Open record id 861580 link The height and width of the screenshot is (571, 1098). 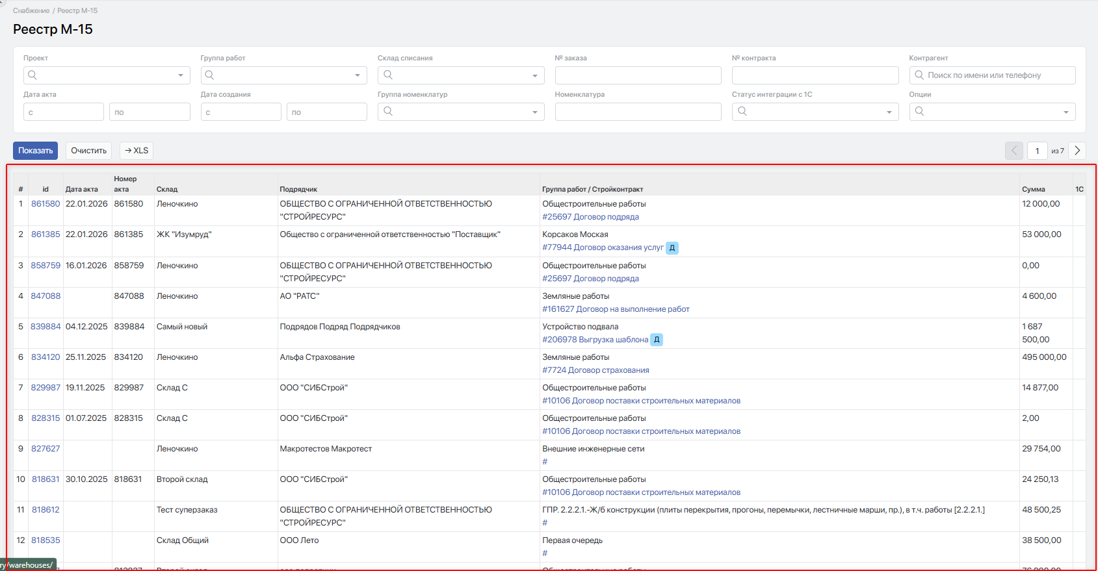pyautogui.click(x=46, y=204)
